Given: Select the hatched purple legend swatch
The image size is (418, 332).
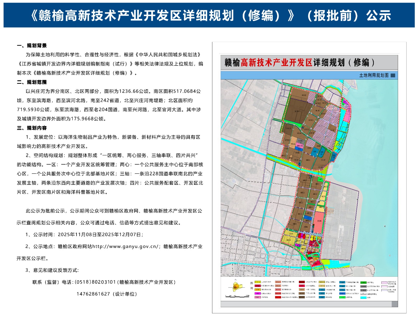Looking at the screenshot, I should [x=384, y=283].
